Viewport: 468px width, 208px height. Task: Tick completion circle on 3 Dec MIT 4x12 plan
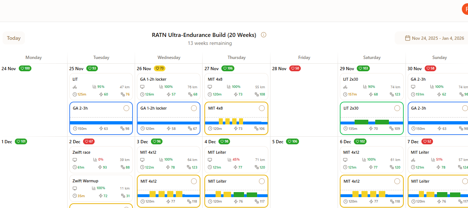(194, 181)
